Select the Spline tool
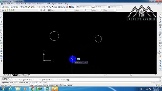162x91 pixels. pos(2,35)
